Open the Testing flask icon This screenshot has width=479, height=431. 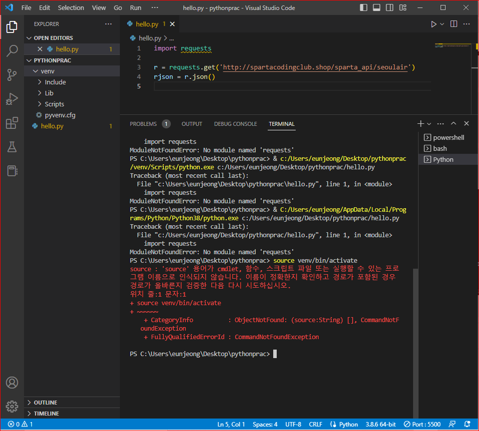click(x=11, y=147)
